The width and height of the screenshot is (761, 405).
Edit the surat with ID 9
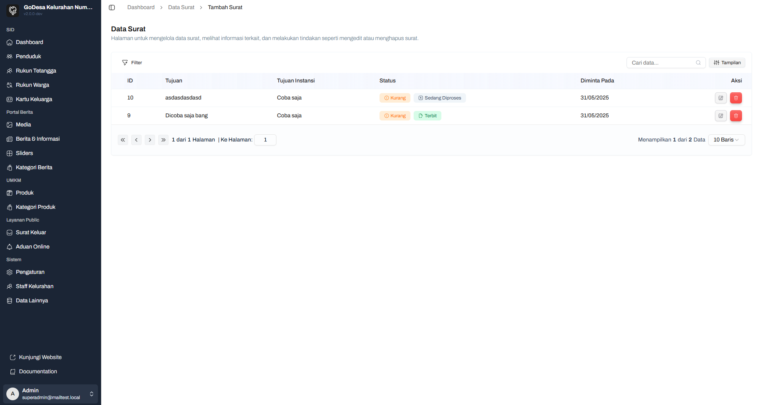pos(721,116)
